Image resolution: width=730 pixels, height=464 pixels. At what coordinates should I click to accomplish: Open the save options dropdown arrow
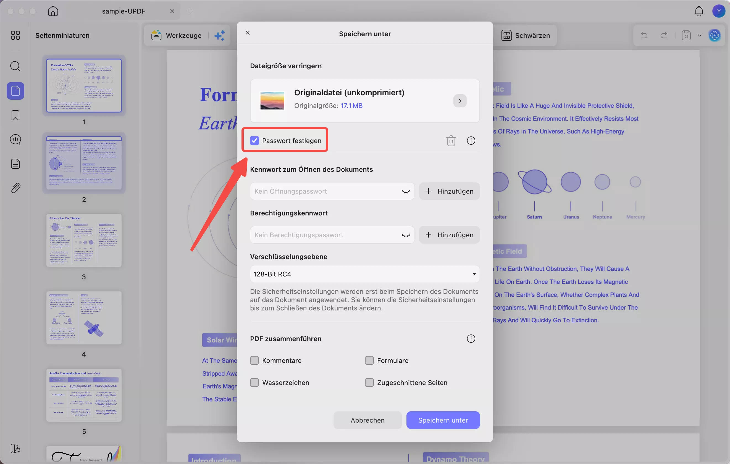click(x=700, y=35)
